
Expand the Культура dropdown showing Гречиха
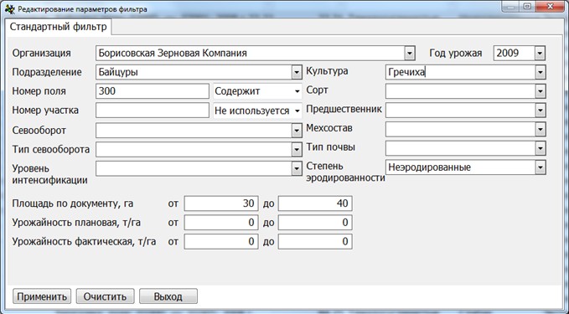tap(540, 72)
